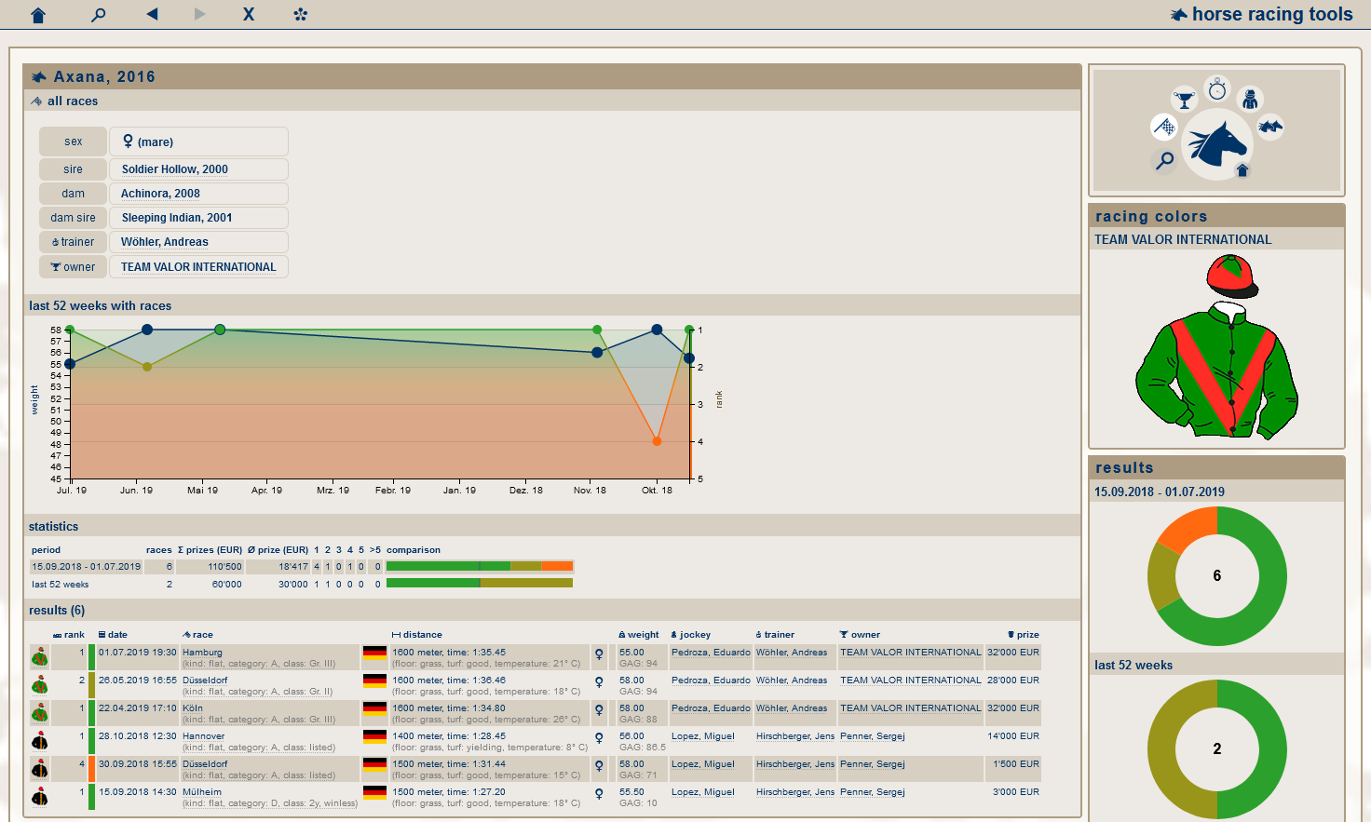Screen dimensions: 1371x822
Task: Open search with the top toolbar magnifier
Action: coord(98,15)
